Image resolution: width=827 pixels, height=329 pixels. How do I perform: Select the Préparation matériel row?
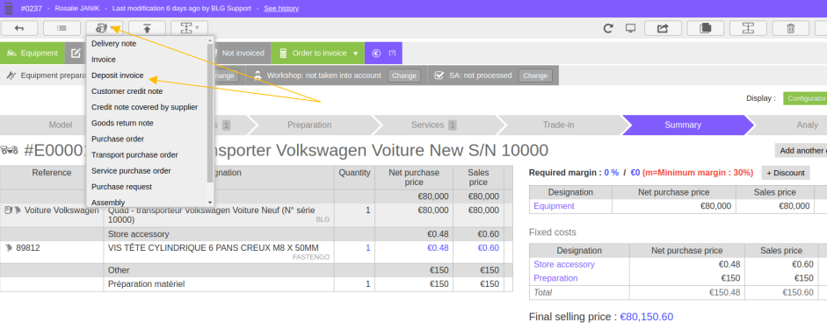(256, 283)
